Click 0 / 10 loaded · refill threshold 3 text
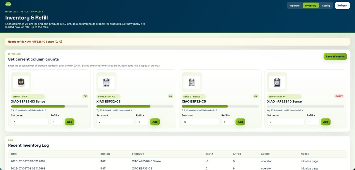Image resolution: width=355 pixels, height=170 pixels. coord(285,110)
